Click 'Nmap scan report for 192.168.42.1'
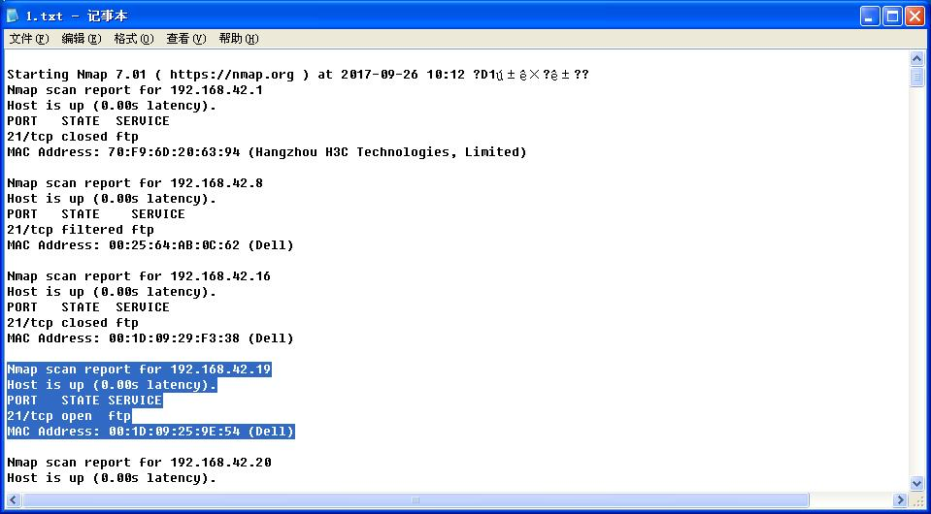 pos(135,90)
